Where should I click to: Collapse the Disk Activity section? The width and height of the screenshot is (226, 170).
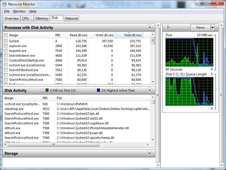click(149, 90)
